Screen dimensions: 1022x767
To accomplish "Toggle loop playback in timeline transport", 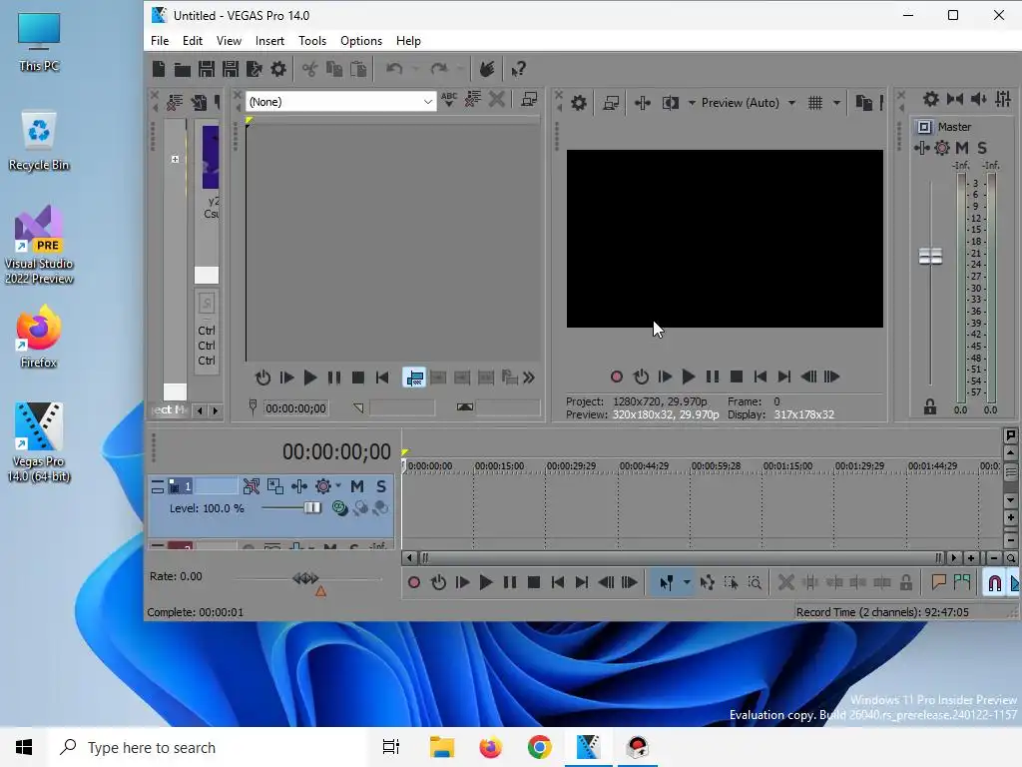I will point(439,582).
